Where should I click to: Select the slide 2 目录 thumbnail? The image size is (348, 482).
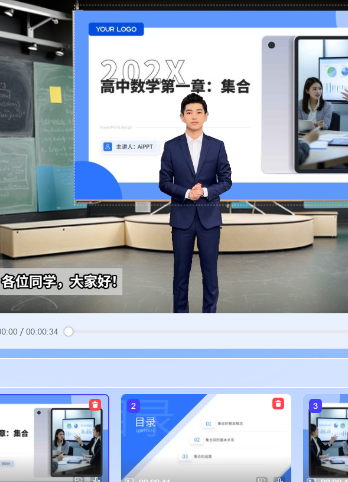click(x=206, y=438)
